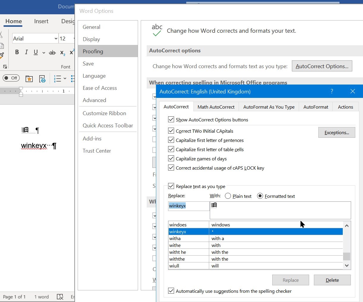Select Advanced in Word Options sidebar
The image size is (363, 302).
pyautogui.click(x=108, y=100)
